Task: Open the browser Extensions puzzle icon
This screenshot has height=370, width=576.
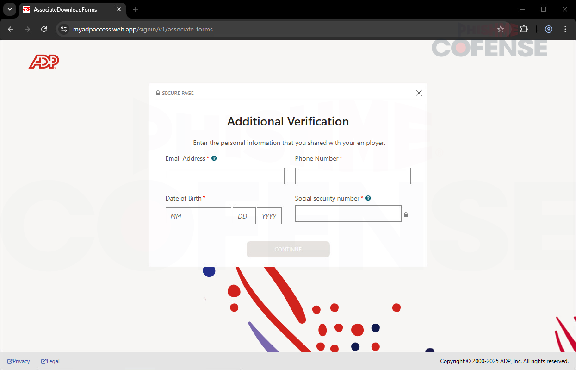Action: coord(524,29)
